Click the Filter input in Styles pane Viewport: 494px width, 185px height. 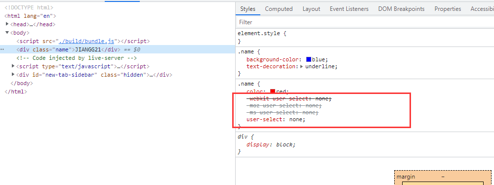(x=365, y=22)
